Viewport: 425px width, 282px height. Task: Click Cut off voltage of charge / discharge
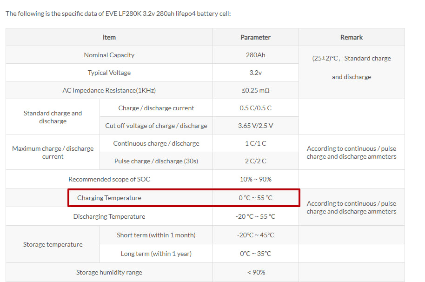[156, 126]
